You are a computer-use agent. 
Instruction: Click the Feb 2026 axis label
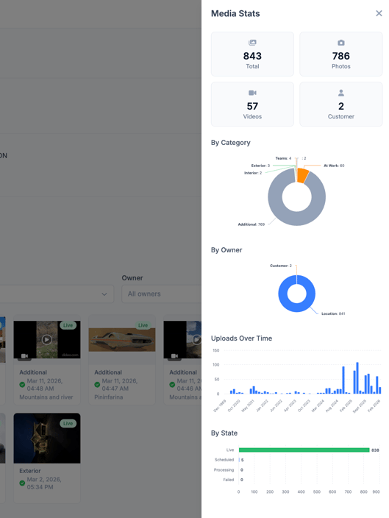[x=374, y=405]
